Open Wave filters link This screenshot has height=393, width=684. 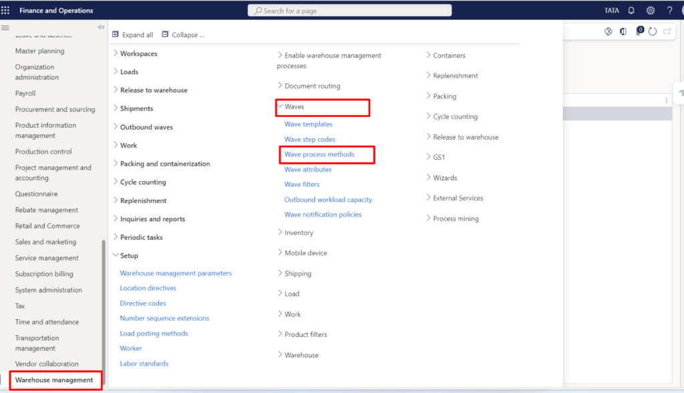[302, 184]
